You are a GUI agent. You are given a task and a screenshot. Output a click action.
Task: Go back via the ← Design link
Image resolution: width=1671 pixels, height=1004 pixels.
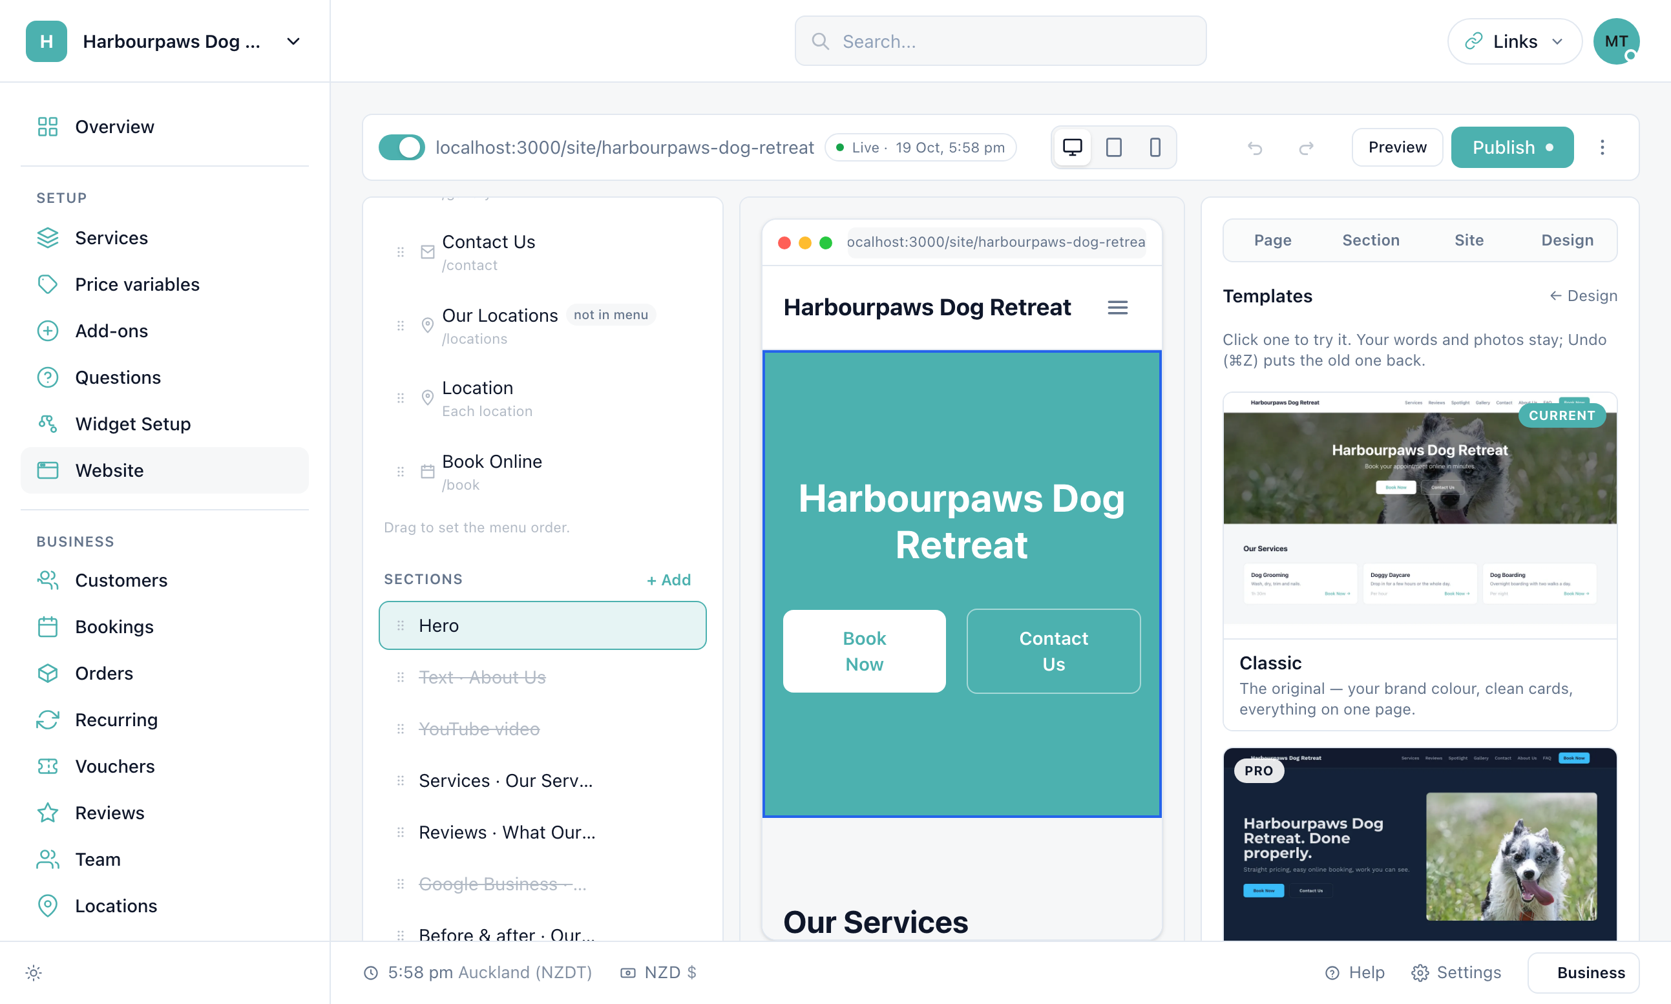[x=1583, y=296]
